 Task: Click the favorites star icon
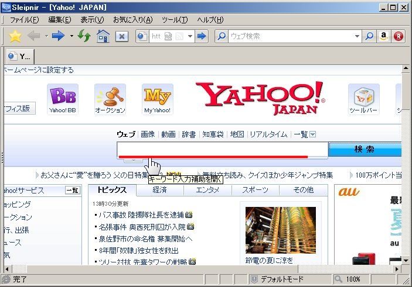pyautogui.click(x=15, y=36)
